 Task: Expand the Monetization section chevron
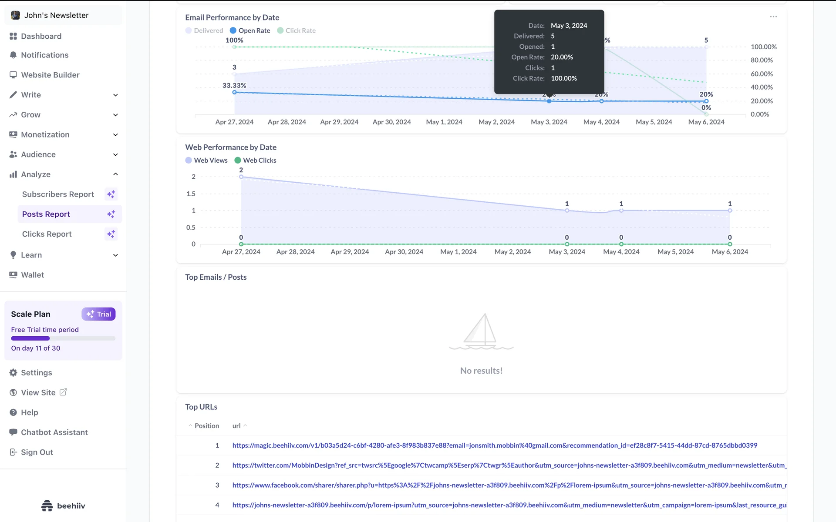tap(115, 135)
